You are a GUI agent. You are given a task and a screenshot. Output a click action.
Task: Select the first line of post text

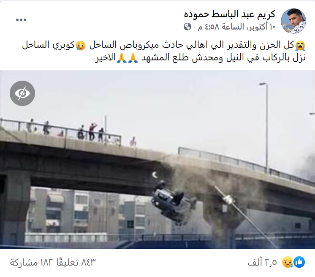point(164,45)
